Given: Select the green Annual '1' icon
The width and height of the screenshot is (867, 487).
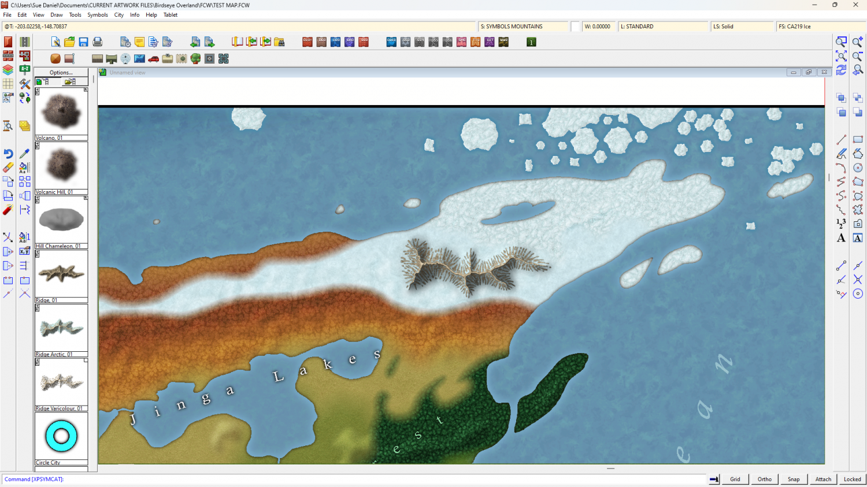Looking at the screenshot, I should pyautogui.click(x=531, y=42).
